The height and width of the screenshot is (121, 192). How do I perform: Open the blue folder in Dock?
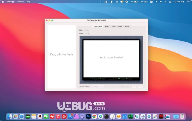click(x=176, y=117)
